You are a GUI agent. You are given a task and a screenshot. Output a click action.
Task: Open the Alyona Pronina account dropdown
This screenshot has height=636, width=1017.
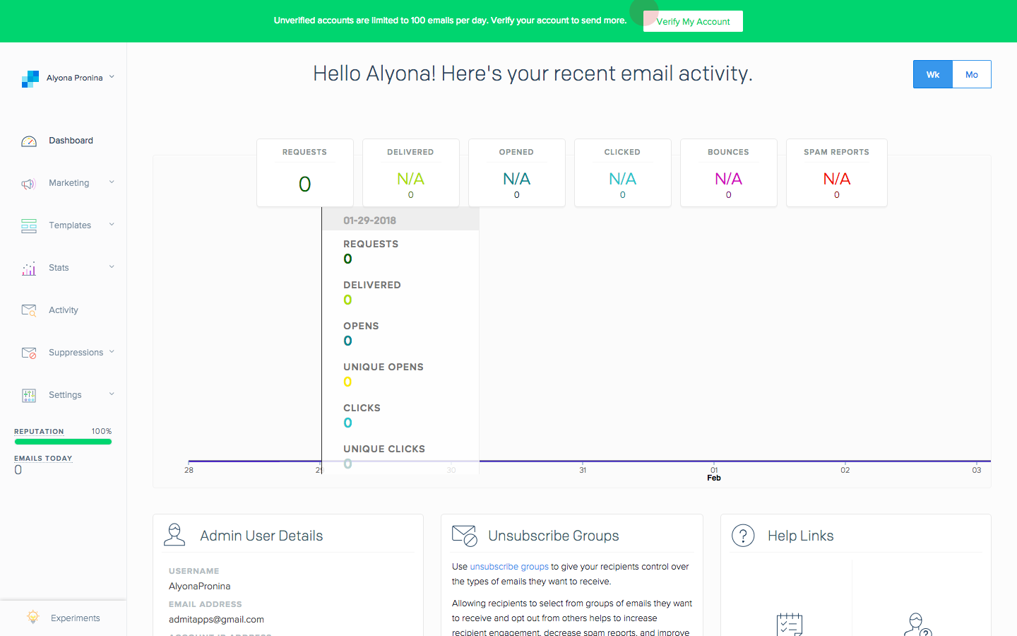111,78
